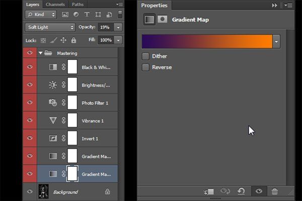Enable the Reverse checkbox

click(145, 67)
